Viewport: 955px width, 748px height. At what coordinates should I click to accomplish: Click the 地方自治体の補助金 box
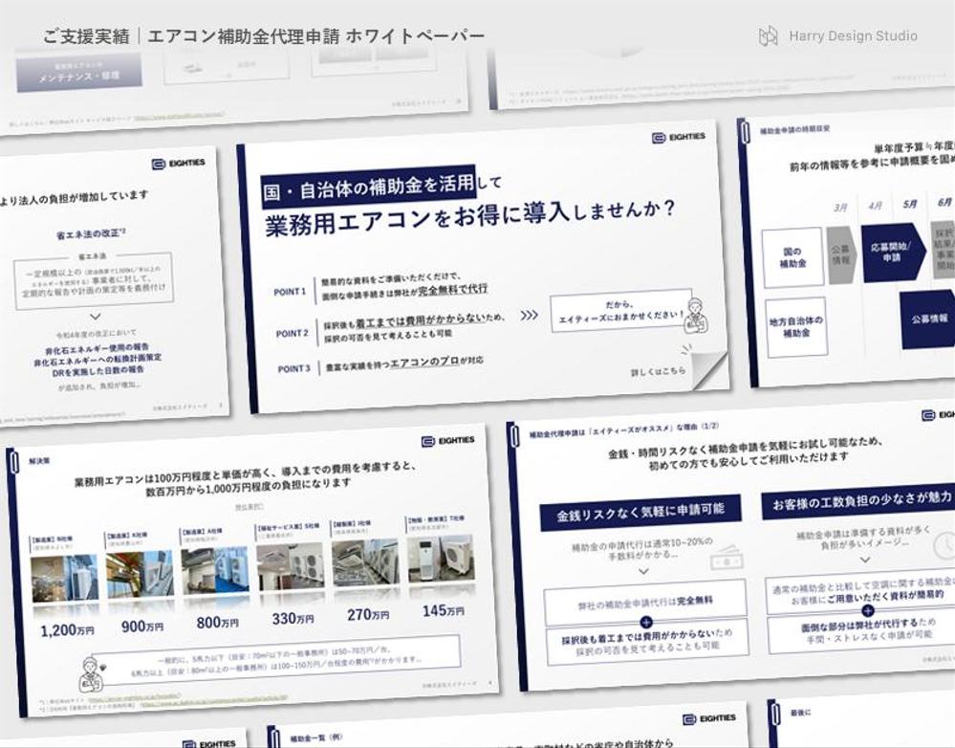[796, 327]
